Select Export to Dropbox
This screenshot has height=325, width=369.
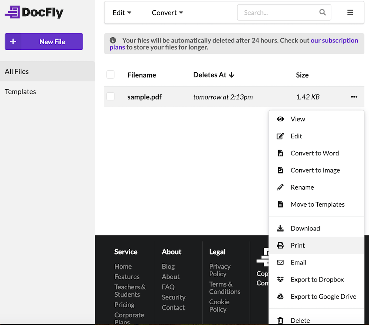point(316,279)
